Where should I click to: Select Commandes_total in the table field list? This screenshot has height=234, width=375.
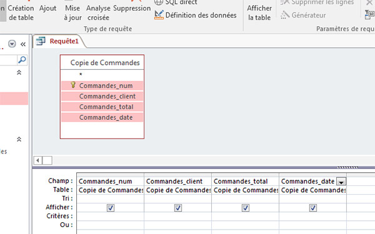(102, 107)
